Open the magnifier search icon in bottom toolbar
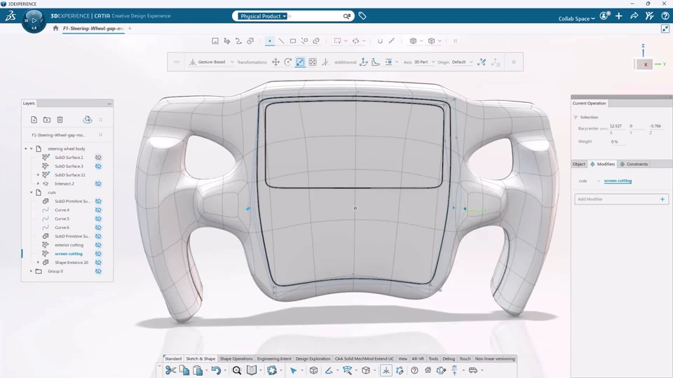 pyautogui.click(x=237, y=370)
